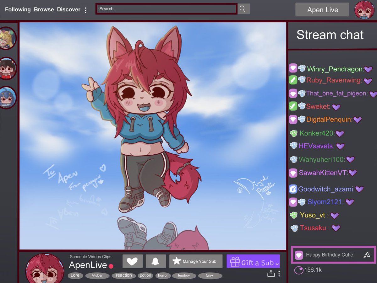This screenshot has height=283, width=377.
Task: Select the horror tag
Action: point(163,275)
